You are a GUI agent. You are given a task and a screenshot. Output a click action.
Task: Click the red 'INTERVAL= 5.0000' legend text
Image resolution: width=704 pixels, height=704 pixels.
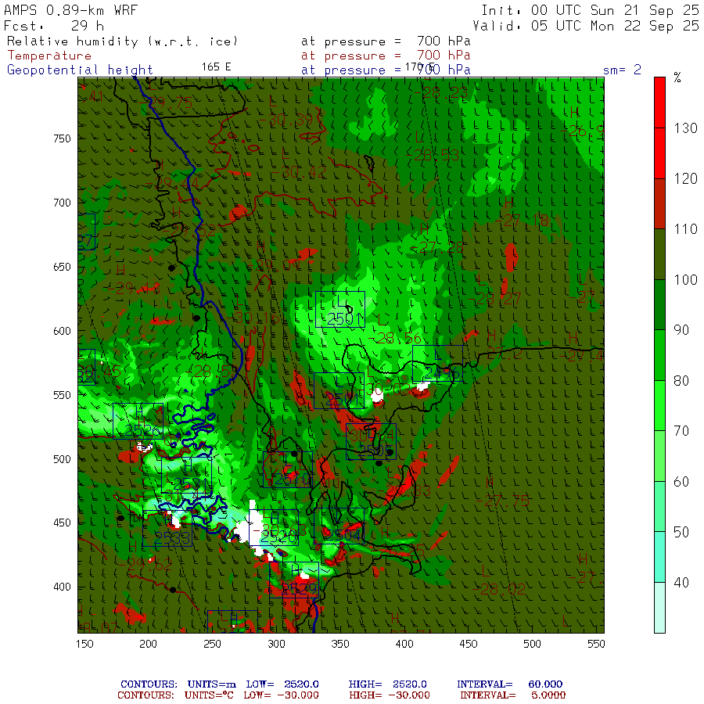click(512, 695)
